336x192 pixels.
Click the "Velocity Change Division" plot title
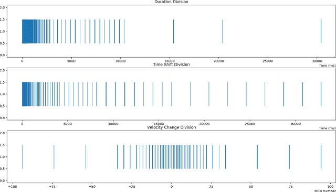(172, 127)
